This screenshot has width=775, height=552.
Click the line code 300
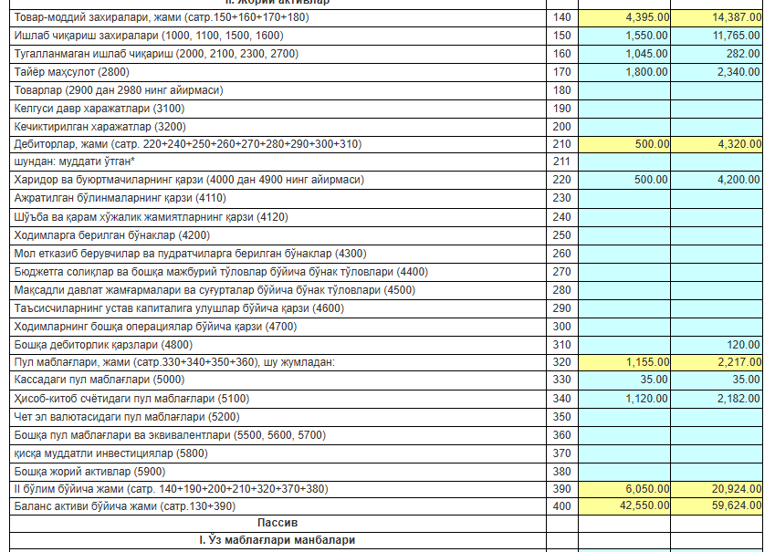(x=562, y=327)
